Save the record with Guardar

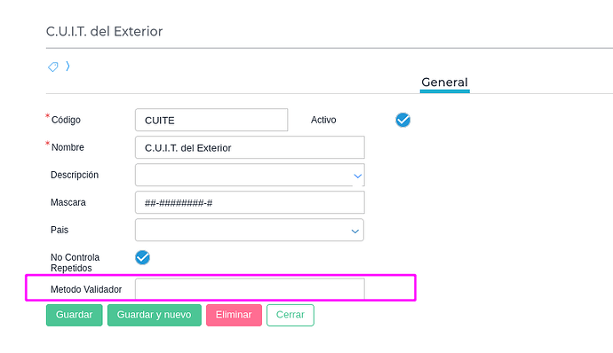click(75, 315)
